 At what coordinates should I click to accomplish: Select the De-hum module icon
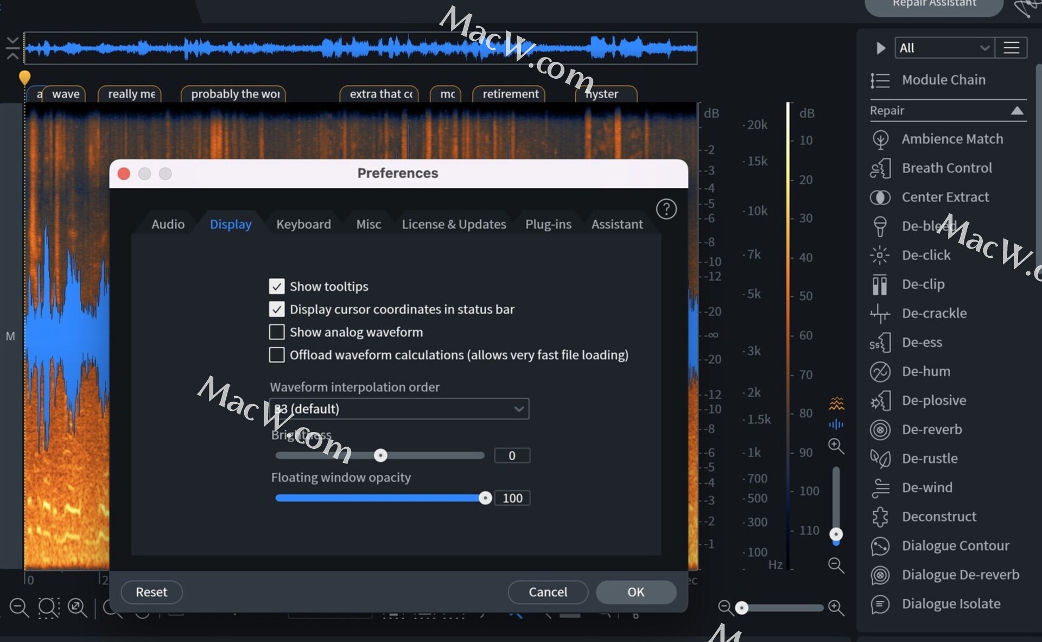(880, 372)
